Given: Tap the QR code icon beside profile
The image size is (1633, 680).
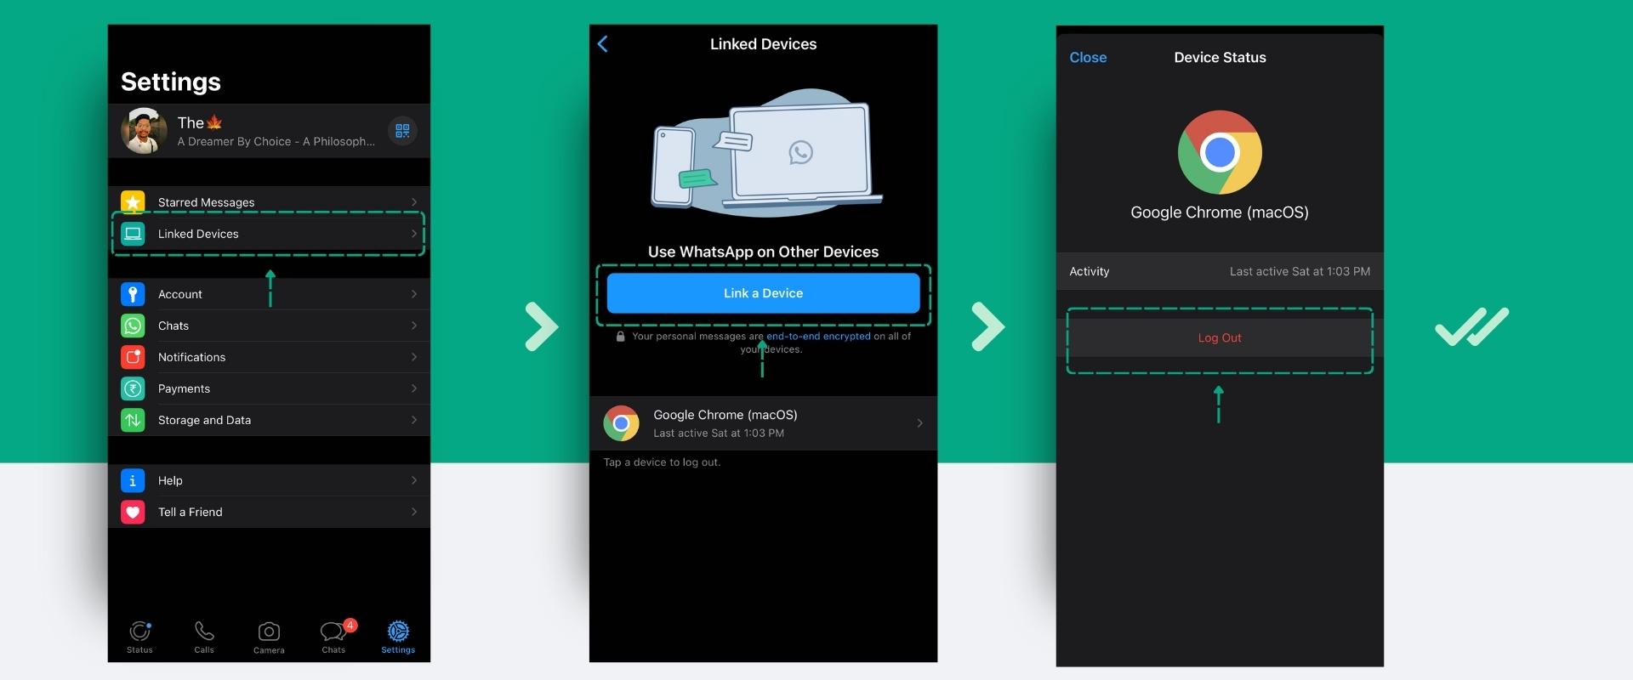Looking at the screenshot, I should [x=402, y=131].
